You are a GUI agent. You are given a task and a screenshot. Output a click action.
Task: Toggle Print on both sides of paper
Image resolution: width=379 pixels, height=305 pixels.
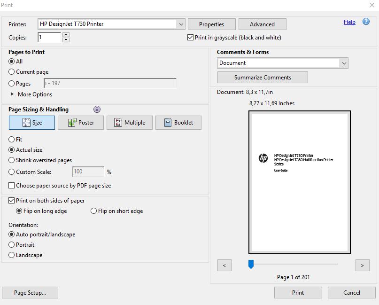(11, 201)
